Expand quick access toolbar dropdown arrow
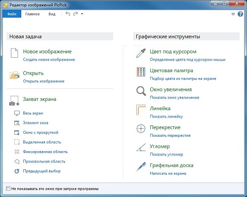 [82, 14]
